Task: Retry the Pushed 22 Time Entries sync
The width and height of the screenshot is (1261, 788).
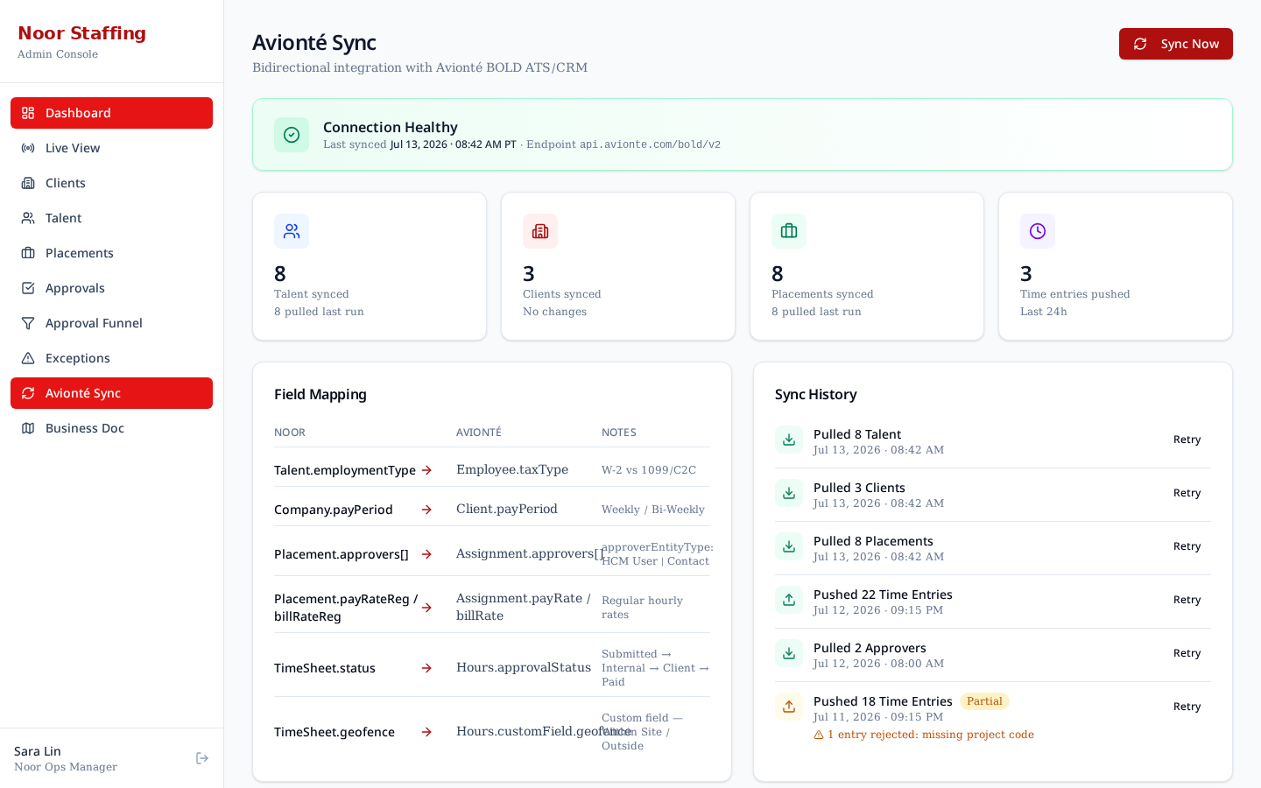Action: coord(1187,600)
